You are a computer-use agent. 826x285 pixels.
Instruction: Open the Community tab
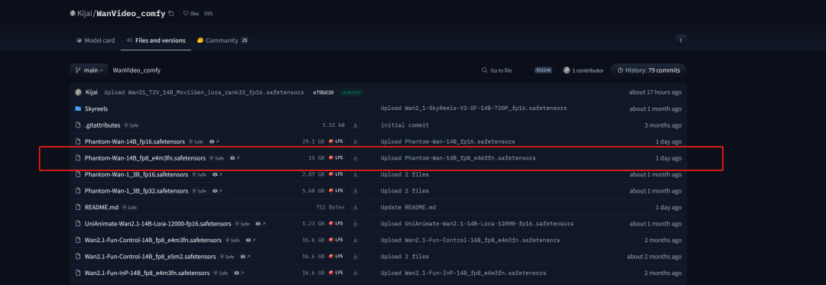(223, 40)
